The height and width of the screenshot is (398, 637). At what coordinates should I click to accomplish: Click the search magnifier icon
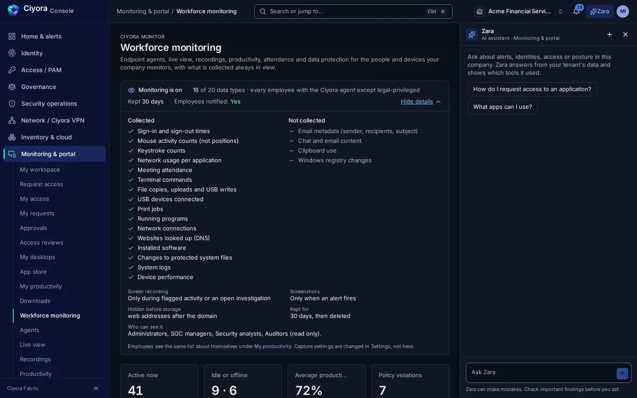(x=263, y=11)
